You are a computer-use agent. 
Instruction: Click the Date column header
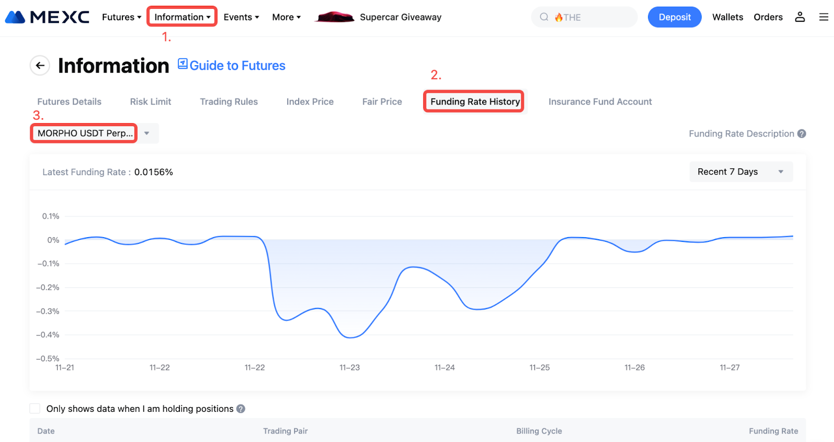pos(46,431)
